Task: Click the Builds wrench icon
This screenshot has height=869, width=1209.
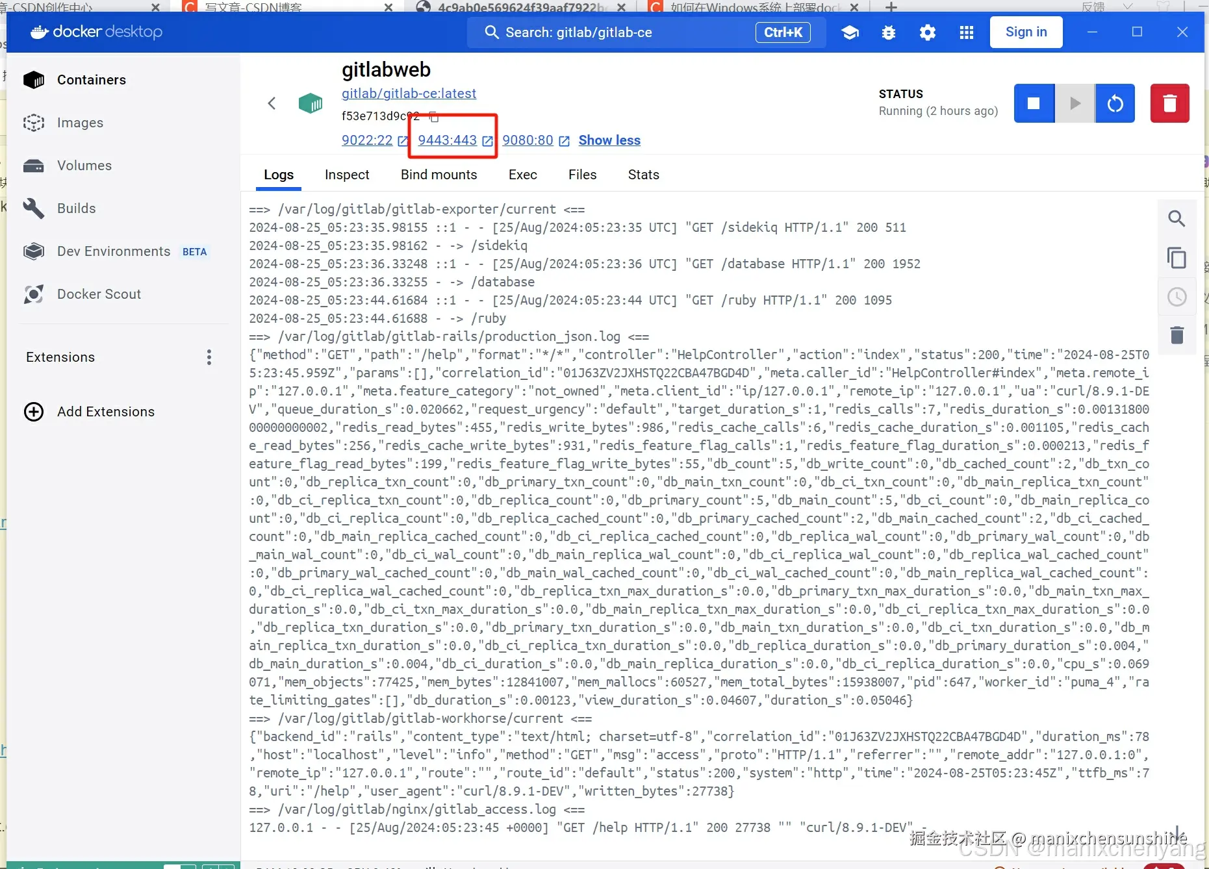Action: [x=34, y=208]
